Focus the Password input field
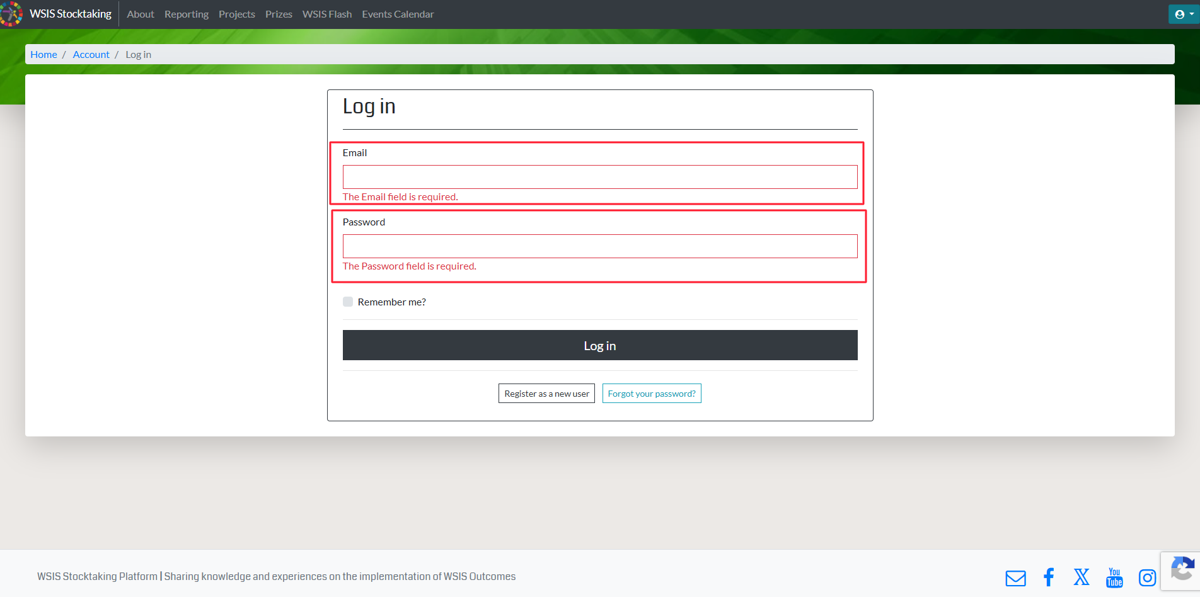 click(x=600, y=246)
